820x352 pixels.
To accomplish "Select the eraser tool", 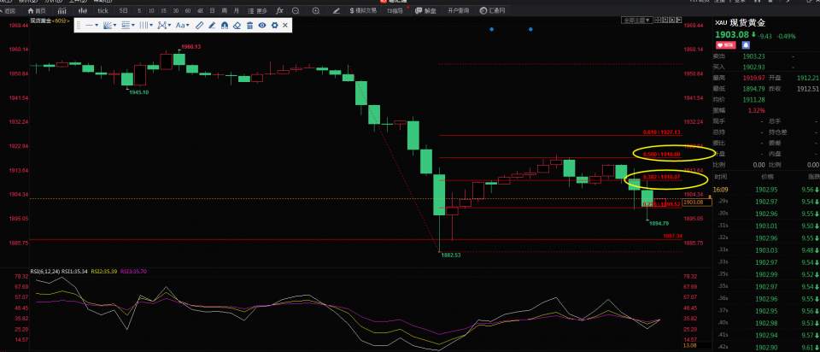I will 237,25.
